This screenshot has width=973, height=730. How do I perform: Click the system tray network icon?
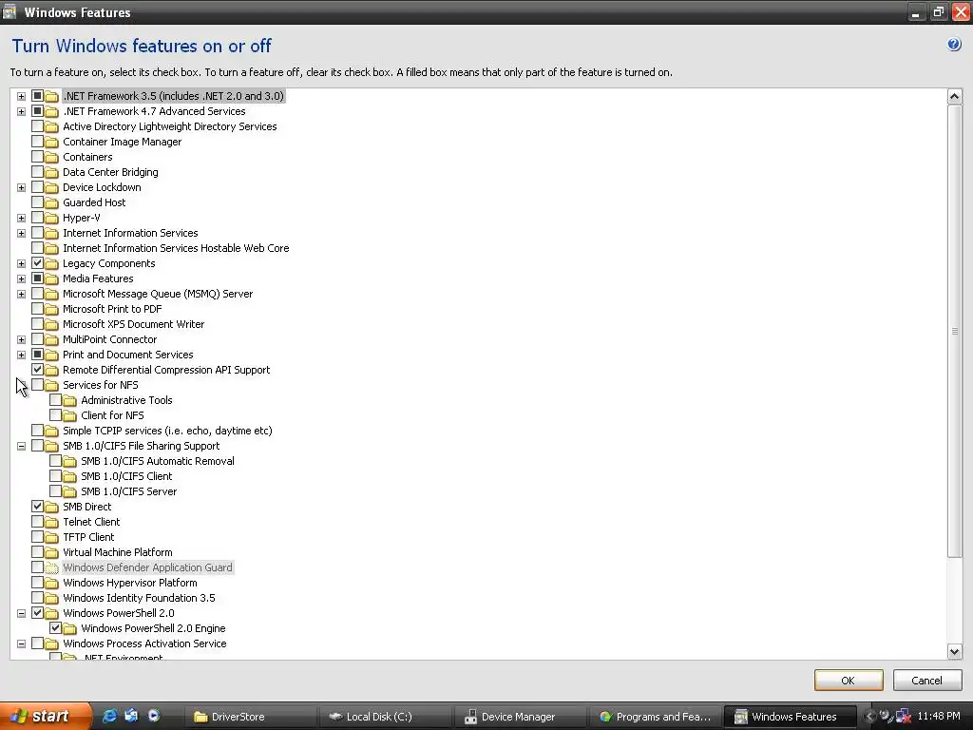(903, 717)
